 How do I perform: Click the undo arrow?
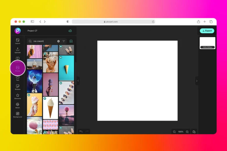[81, 132]
